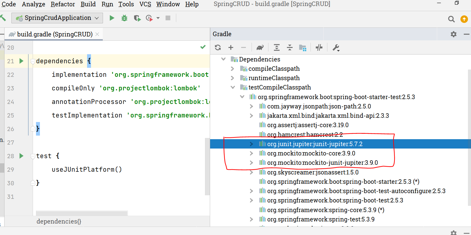Click line number 25 in gutter
Screen dimensions: 471x235
pyautogui.click(x=11, y=115)
